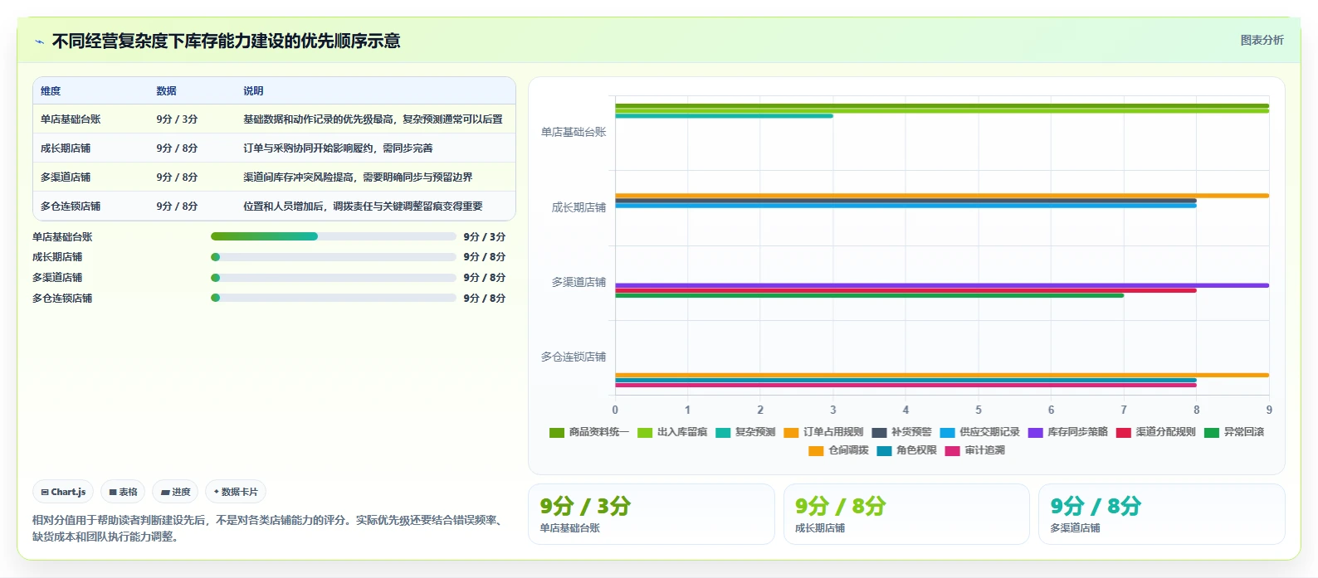
Task: Click chart y-axis label 多渠道店铺
Action: click(x=578, y=282)
